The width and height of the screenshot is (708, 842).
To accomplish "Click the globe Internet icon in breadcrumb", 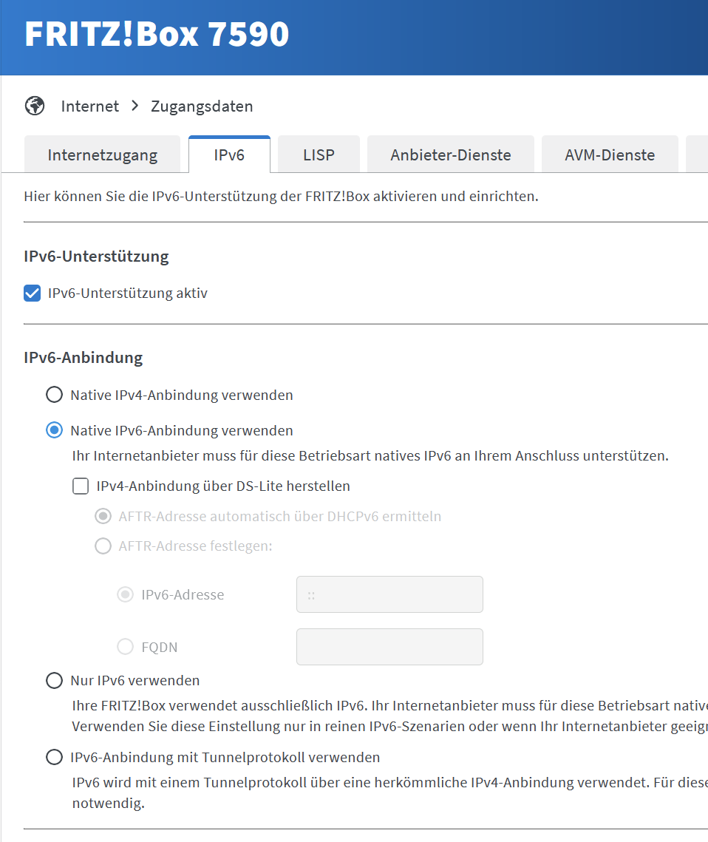I will tap(35, 106).
